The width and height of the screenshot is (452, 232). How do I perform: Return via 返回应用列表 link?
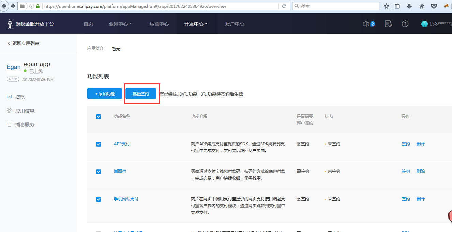(x=23, y=43)
